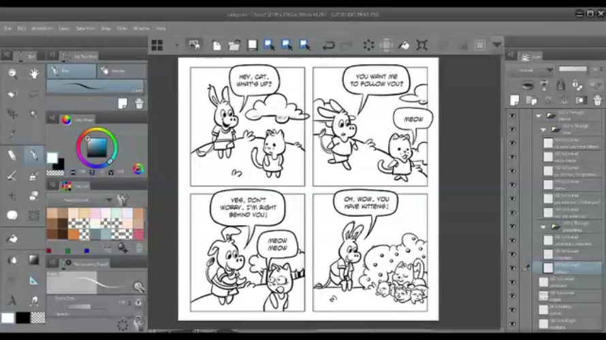Create a layer mask
The image size is (606, 340).
coord(581,101)
